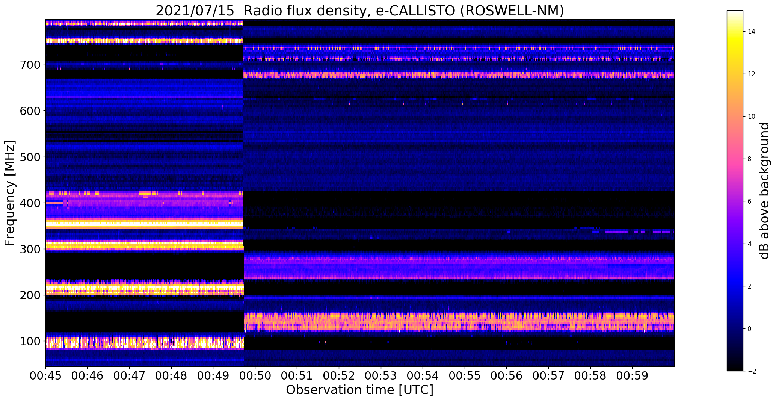Click the colorbar tick label 2
Screen dimensions: 776x401
(x=749, y=286)
